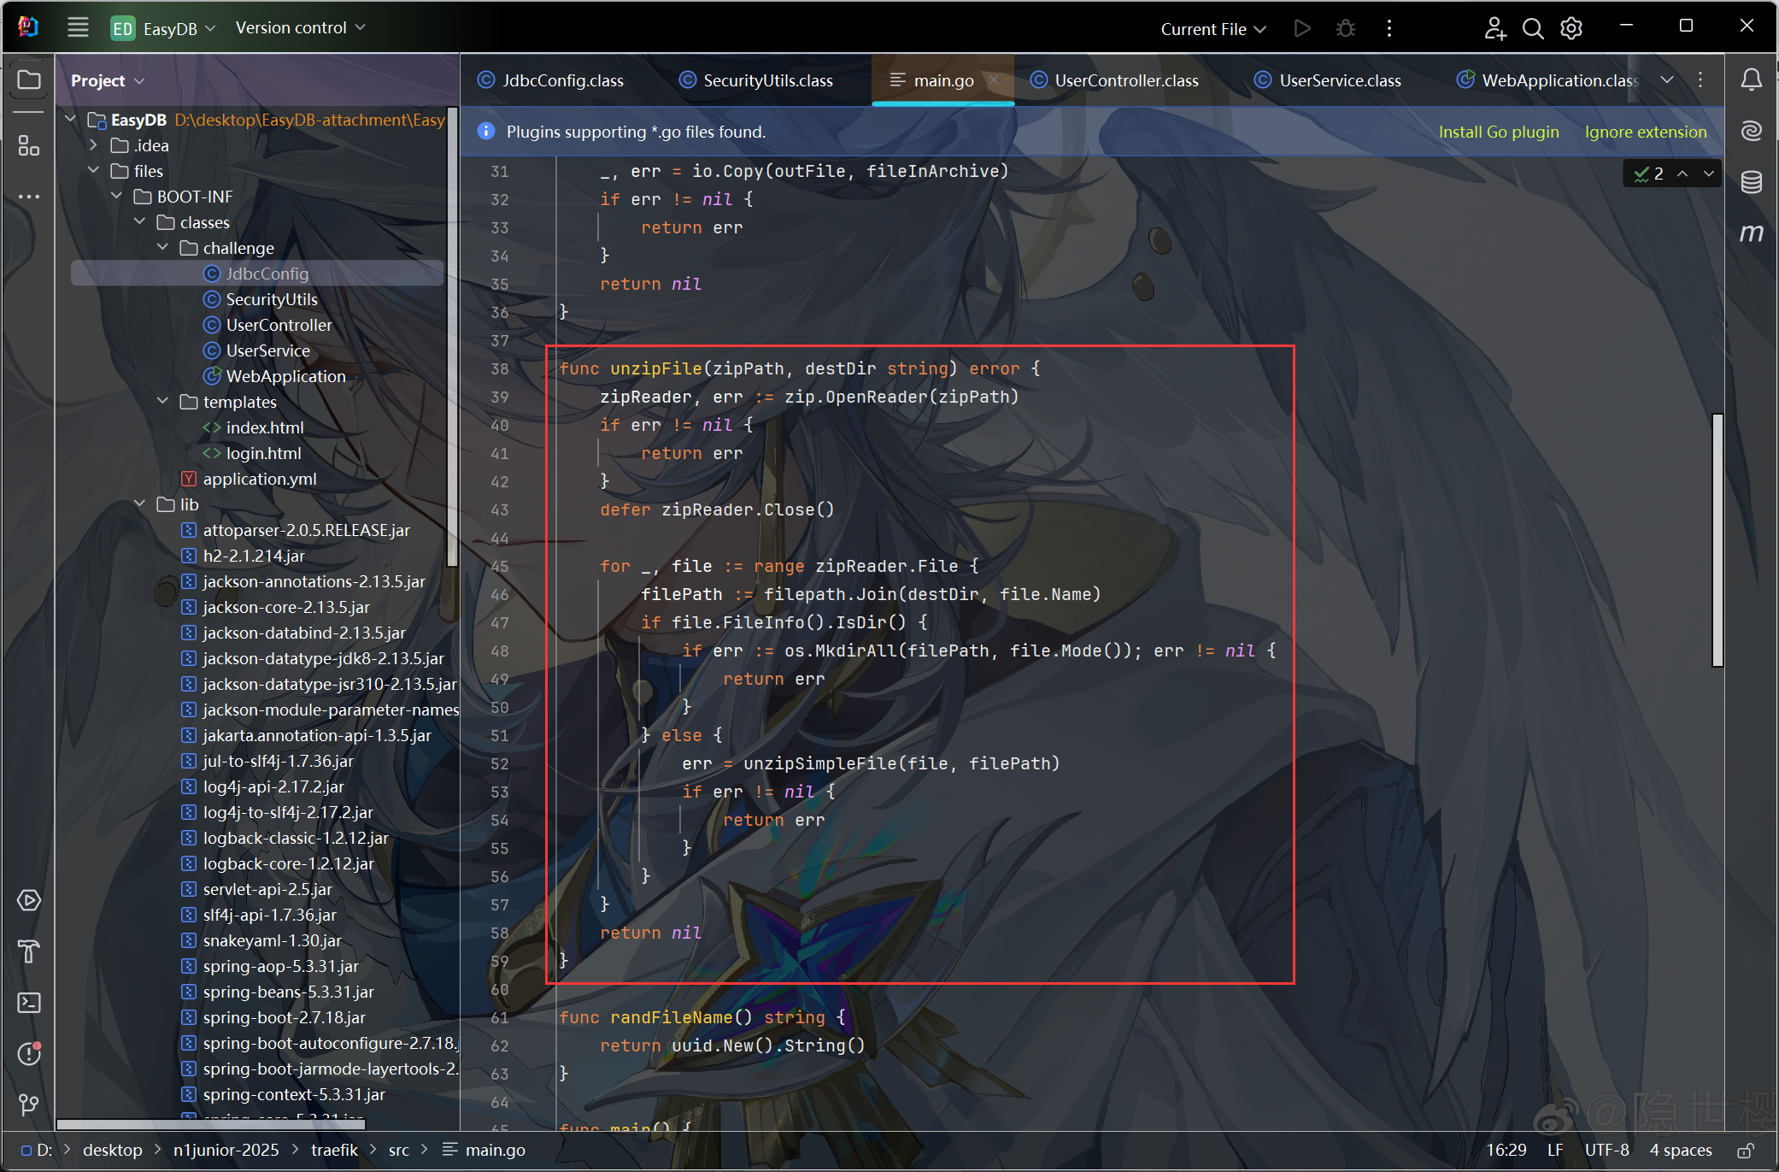Open more run actions menu

(x=1389, y=28)
